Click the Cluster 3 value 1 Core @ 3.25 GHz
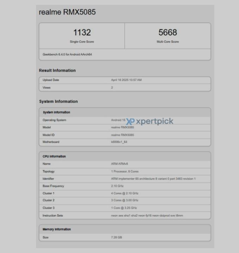Image resolution: width=239 pixels, height=253 pixels. (124, 208)
